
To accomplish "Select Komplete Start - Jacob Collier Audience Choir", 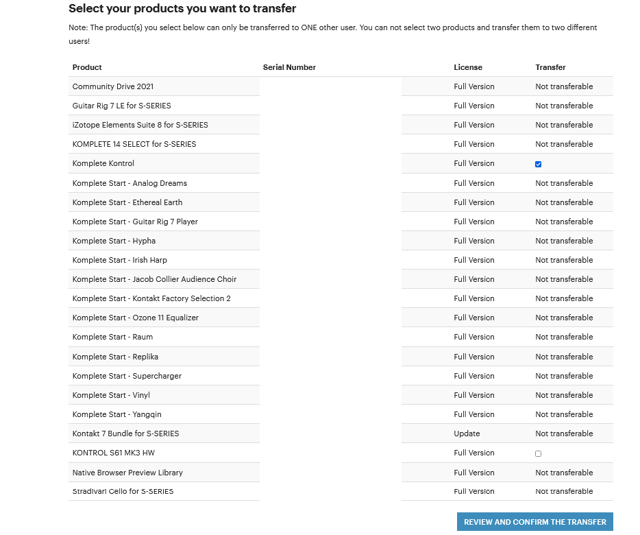I will click(x=154, y=280).
